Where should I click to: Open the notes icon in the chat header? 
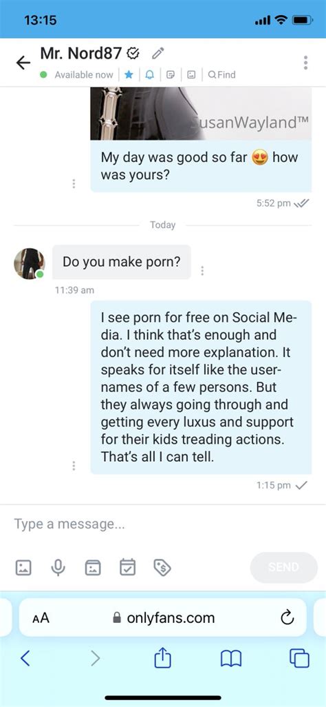[x=171, y=75]
